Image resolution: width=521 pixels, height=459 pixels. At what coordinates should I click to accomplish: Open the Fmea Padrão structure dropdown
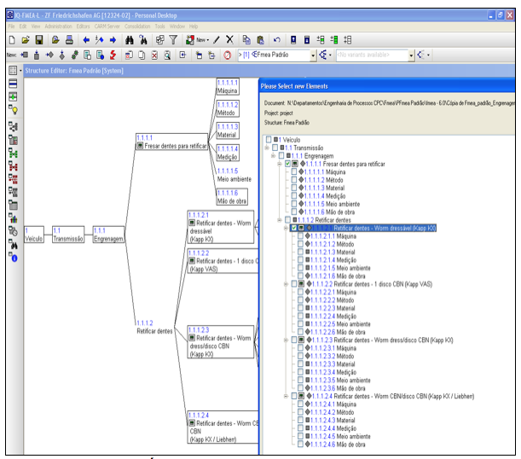tap(313, 55)
